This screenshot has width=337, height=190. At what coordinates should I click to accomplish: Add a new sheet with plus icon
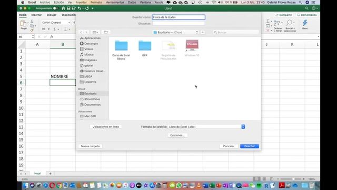point(51,174)
